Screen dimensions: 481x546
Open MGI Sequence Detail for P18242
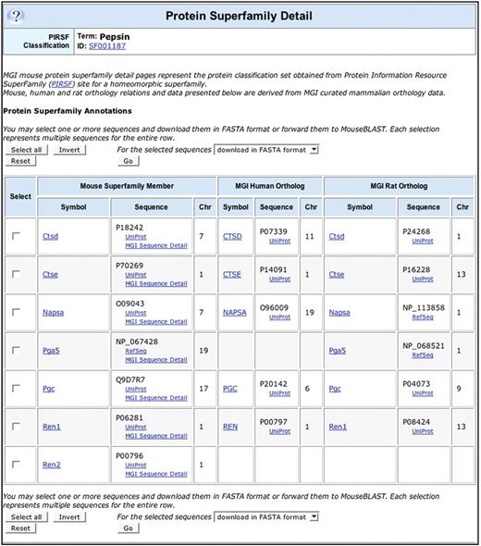[156, 245]
